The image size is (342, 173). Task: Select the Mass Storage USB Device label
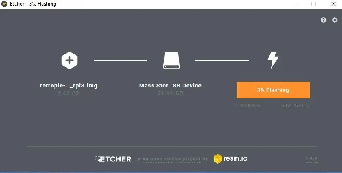(170, 85)
